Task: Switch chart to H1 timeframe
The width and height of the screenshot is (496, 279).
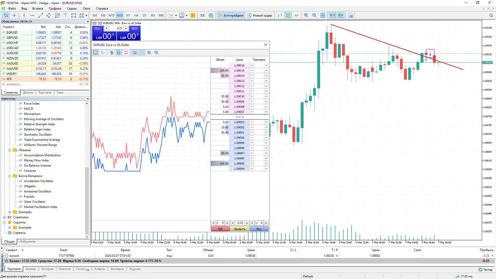Action: tap(128, 15)
